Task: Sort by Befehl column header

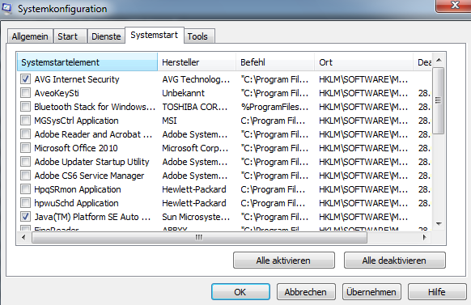Action: [275, 62]
